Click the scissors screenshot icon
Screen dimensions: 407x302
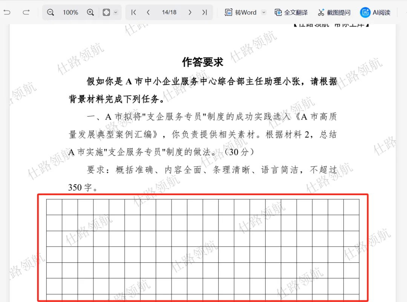[321, 12]
